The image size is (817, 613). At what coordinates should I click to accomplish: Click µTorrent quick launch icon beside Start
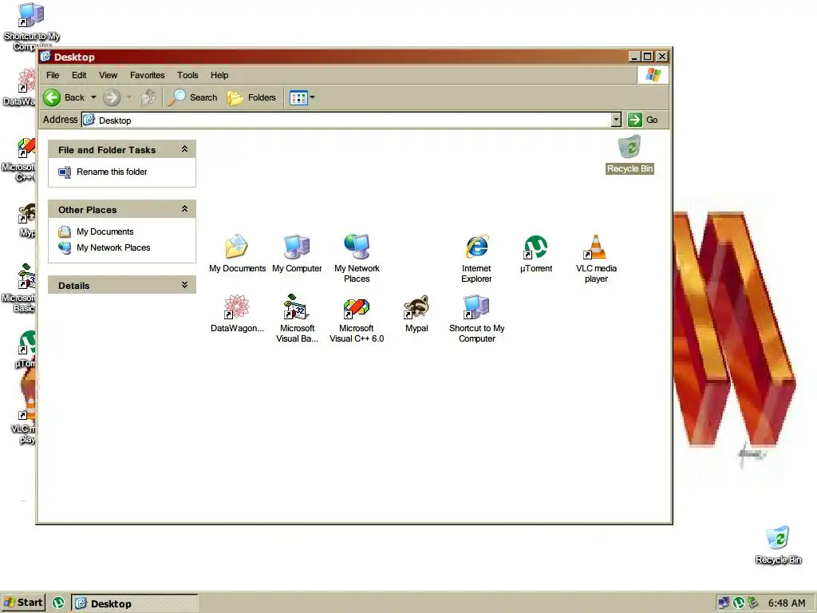click(58, 603)
